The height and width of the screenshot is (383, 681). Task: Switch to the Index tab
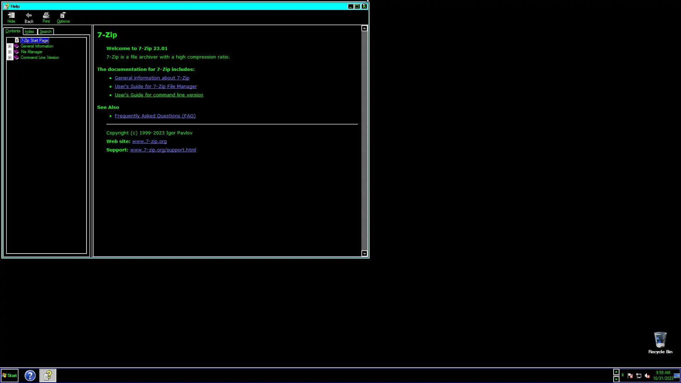point(29,32)
